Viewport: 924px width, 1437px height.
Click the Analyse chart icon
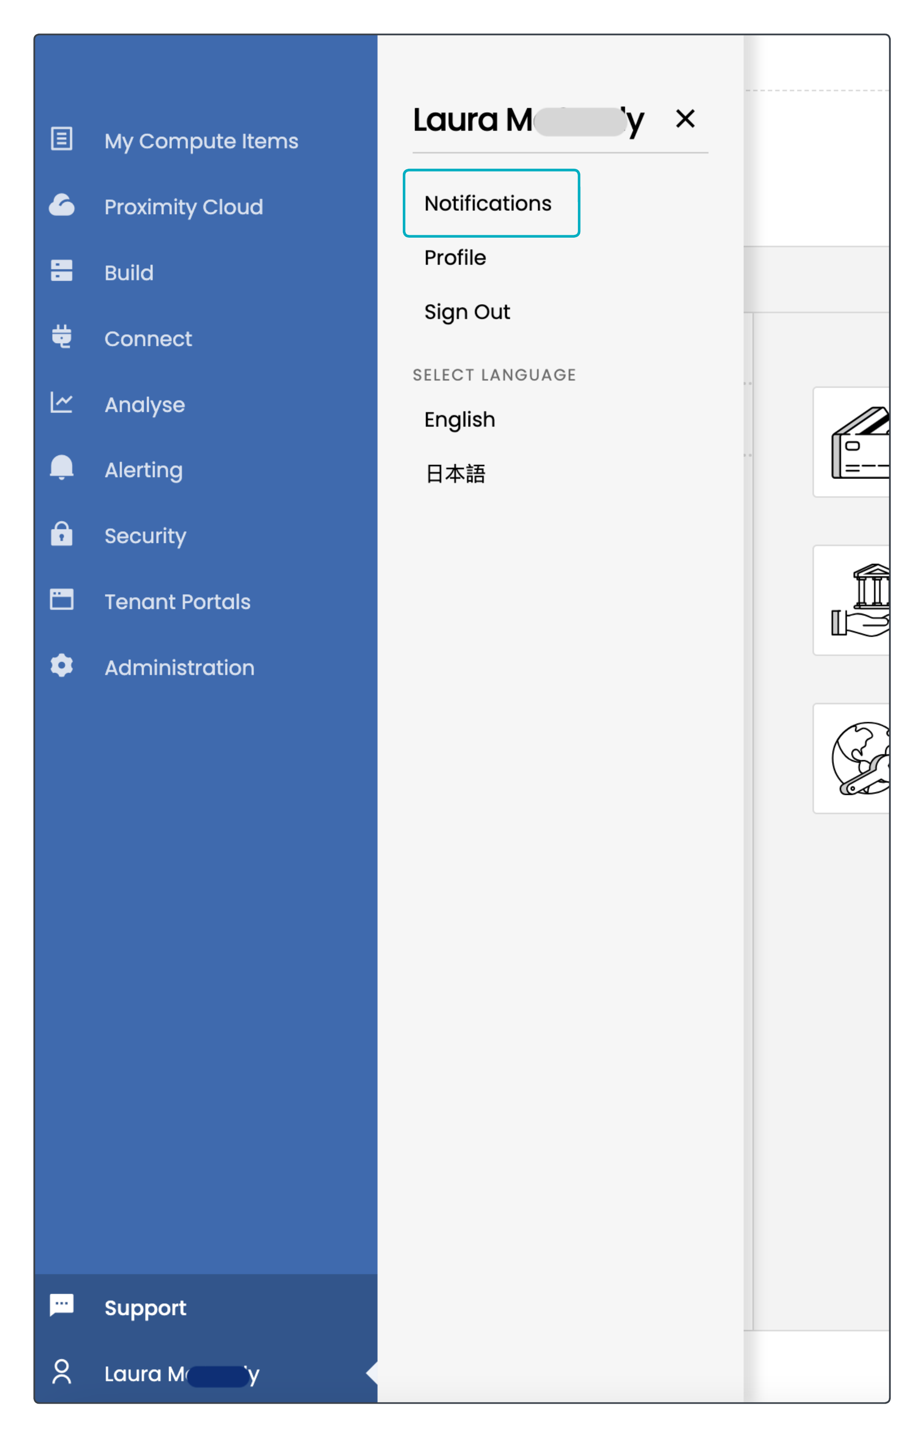click(x=61, y=403)
